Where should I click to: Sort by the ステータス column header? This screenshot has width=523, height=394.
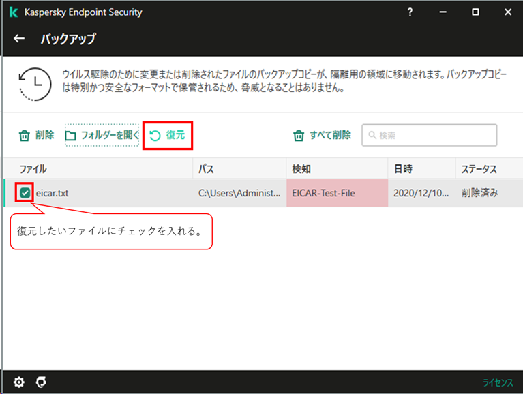coord(490,169)
